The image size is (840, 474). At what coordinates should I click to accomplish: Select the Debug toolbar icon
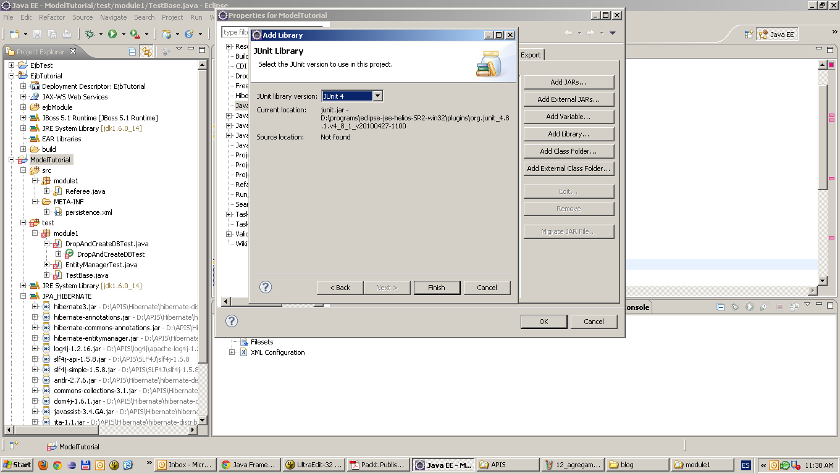[x=91, y=34]
